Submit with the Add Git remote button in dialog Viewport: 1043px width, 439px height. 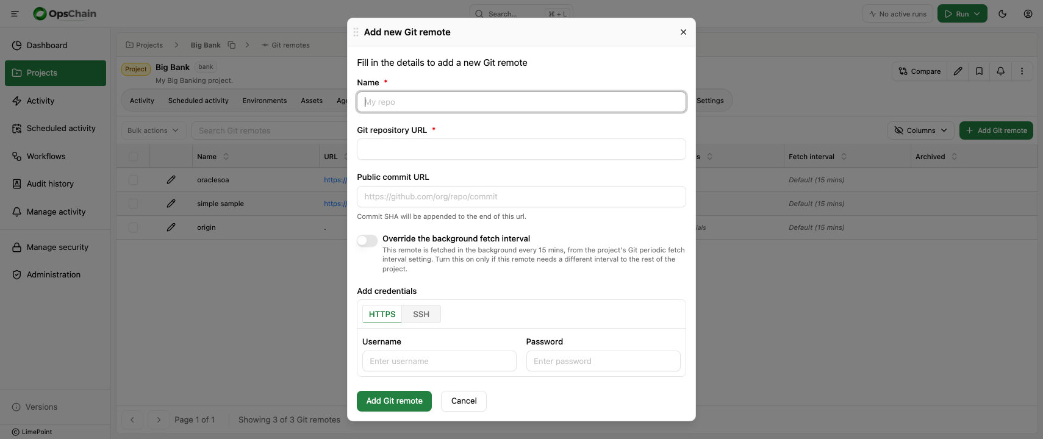(x=395, y=401)
